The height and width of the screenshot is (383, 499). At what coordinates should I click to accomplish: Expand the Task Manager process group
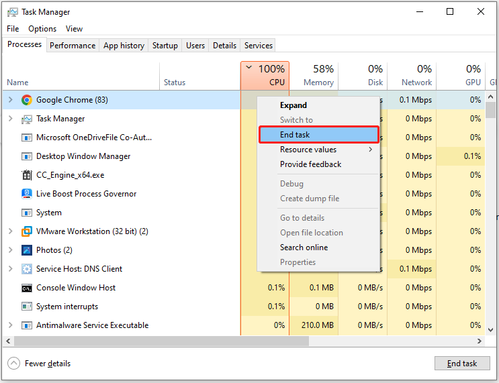(x=11, y=119)
